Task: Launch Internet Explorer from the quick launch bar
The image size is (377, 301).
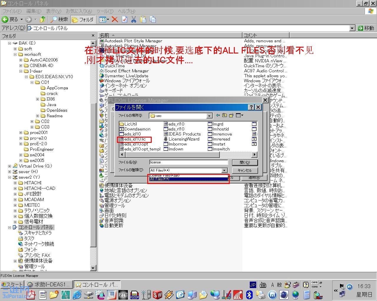Action: coord(77,295)
